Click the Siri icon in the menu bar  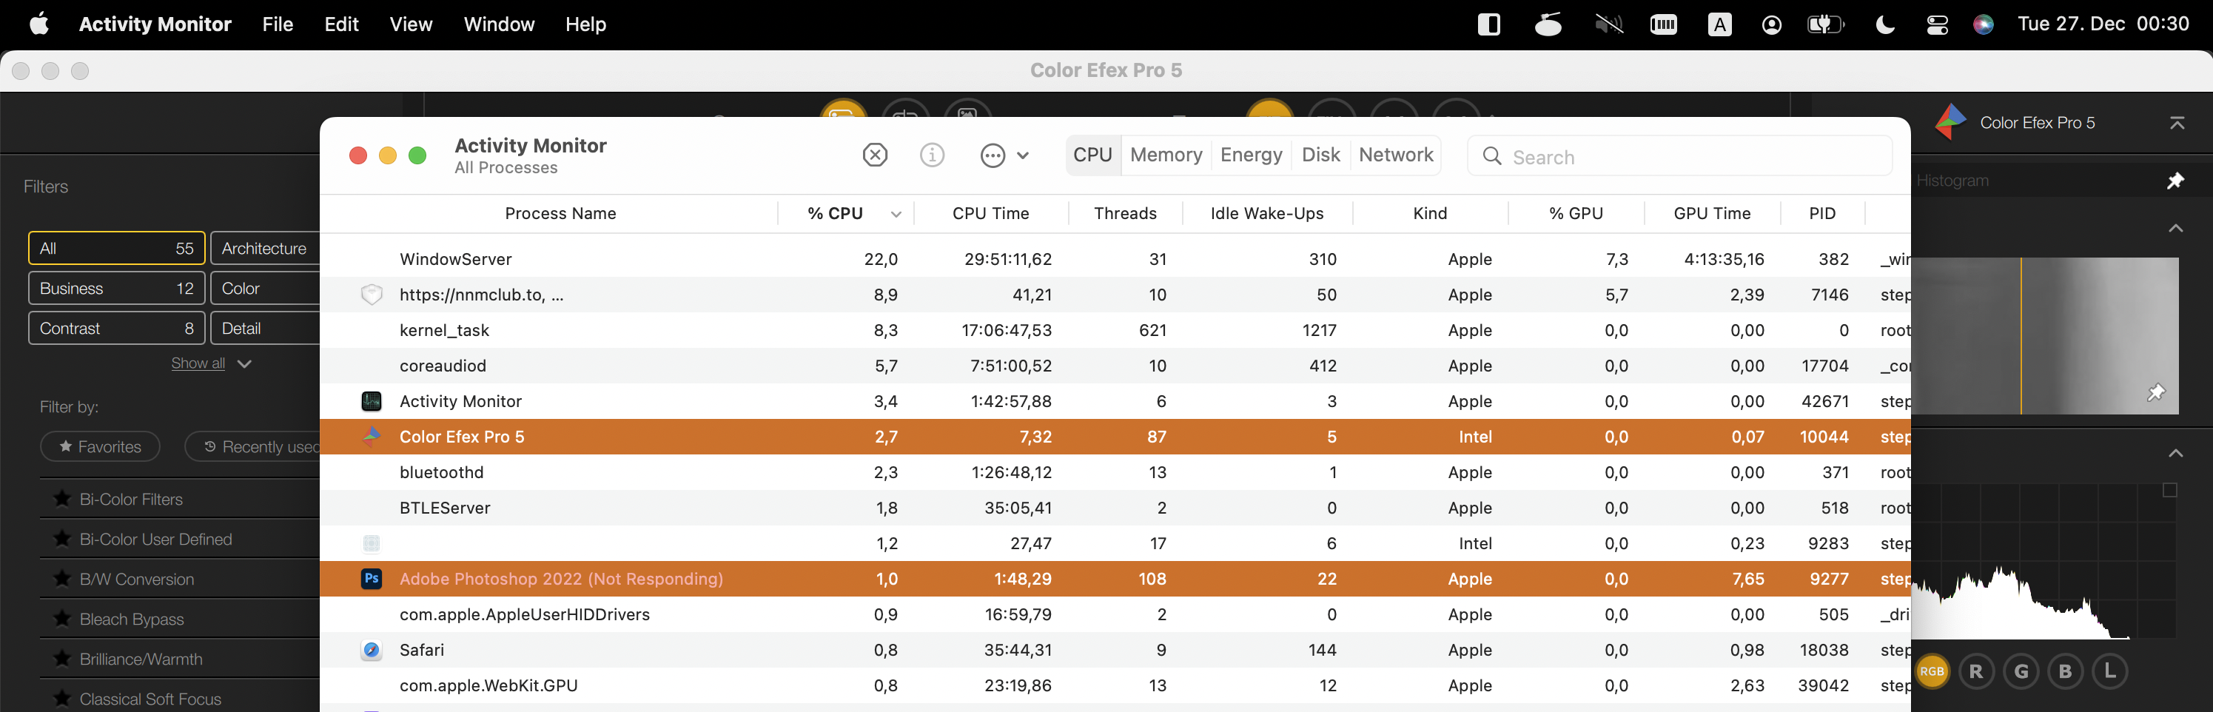[1983, 24]
